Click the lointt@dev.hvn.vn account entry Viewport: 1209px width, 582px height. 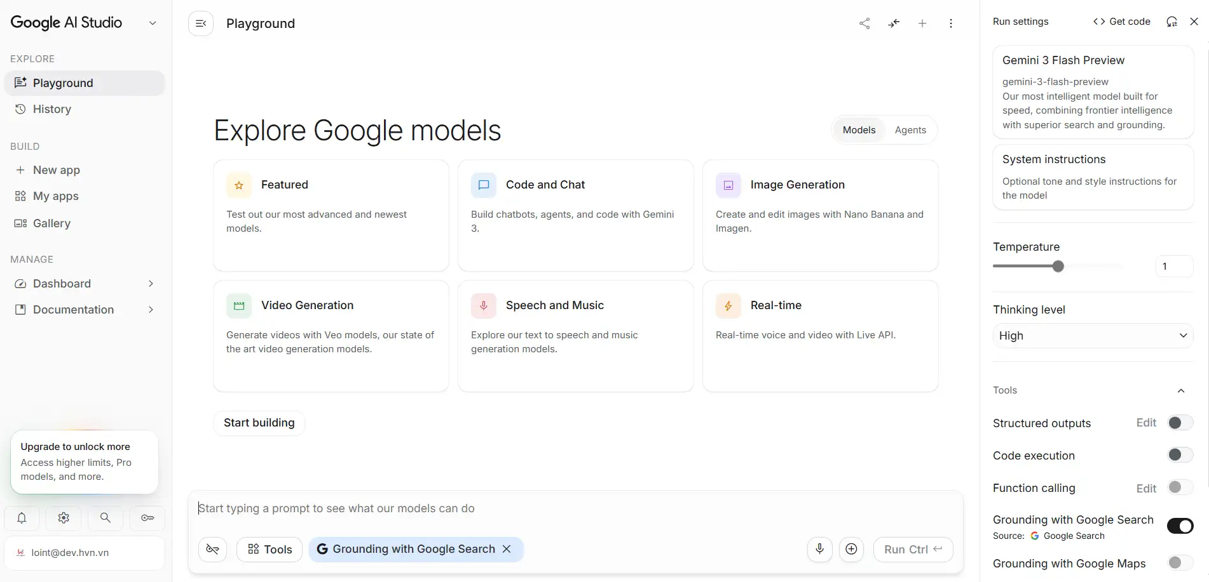click(x=85, y=553)
